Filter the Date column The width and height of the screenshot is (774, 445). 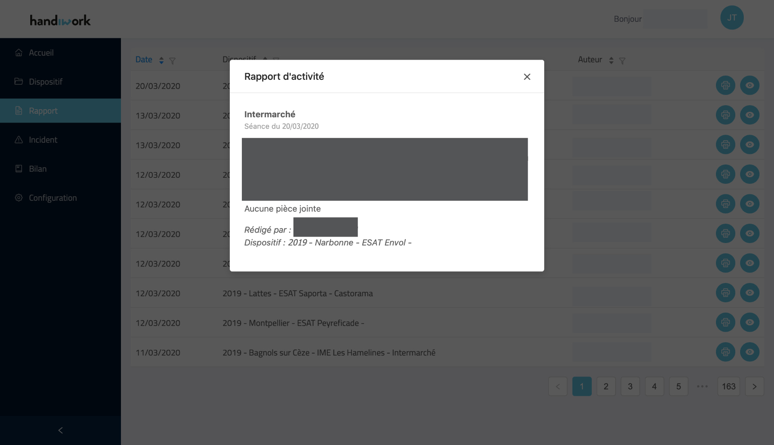172,61
